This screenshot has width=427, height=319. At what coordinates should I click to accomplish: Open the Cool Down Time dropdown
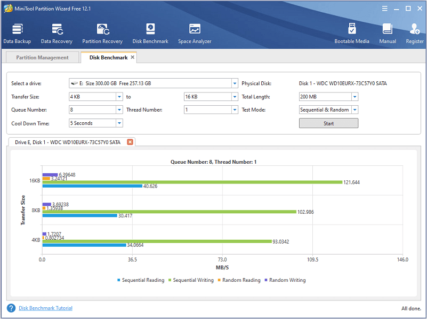[119, 123]
